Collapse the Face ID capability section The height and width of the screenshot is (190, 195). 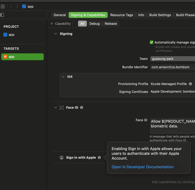[x=56, y=107]
